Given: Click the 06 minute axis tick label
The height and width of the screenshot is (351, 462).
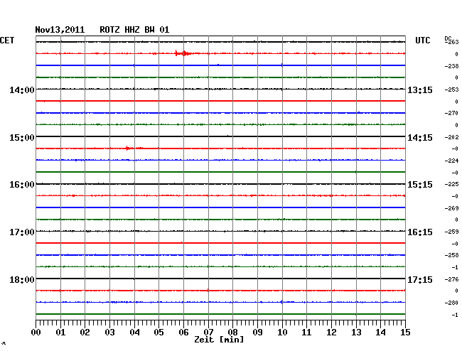Looking at the screenshot, I should [183, 333].
